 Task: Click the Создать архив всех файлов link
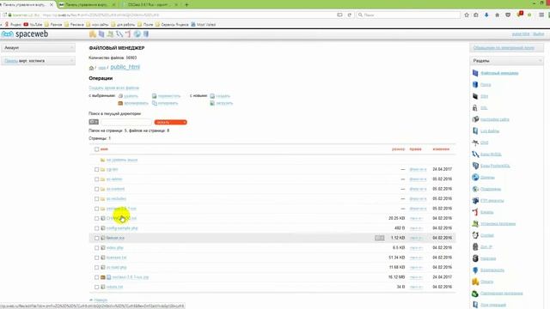tap(114, 88)
